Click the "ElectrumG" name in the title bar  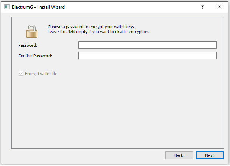click(x=22, y=7)
